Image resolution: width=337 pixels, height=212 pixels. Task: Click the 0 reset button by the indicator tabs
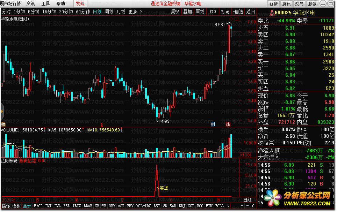253,206
